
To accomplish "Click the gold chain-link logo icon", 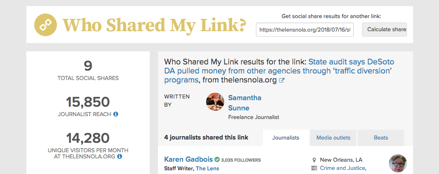I will (45, 25).
